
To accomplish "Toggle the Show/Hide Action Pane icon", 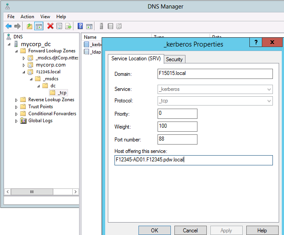I will [x=89, y=26].
